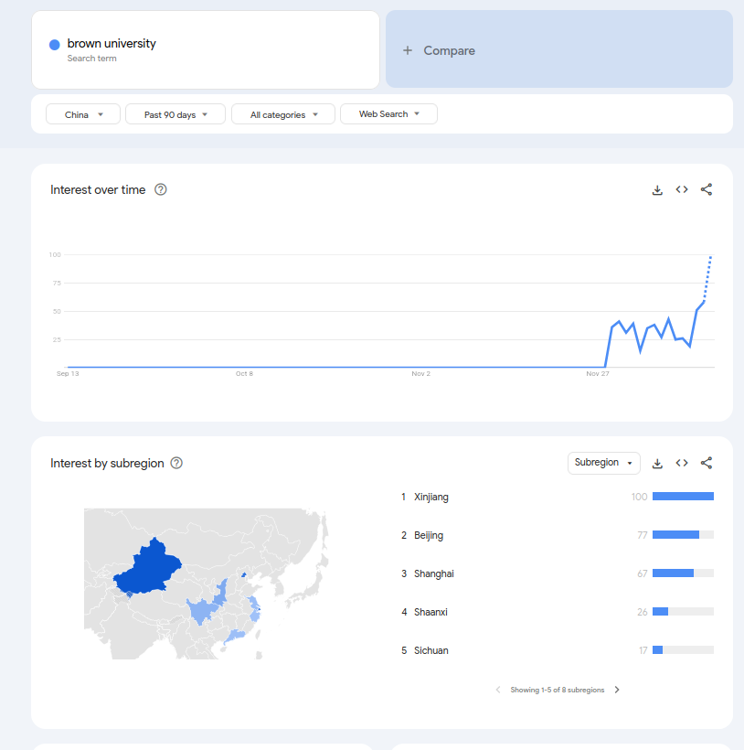Open help for Interest by subregion
The height and width of the screenshot is (750, 744).
(176, 463)
